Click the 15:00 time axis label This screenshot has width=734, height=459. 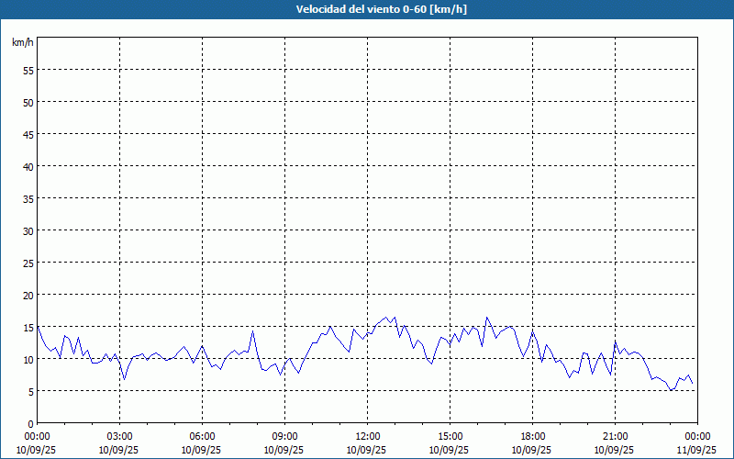[450, 436]
